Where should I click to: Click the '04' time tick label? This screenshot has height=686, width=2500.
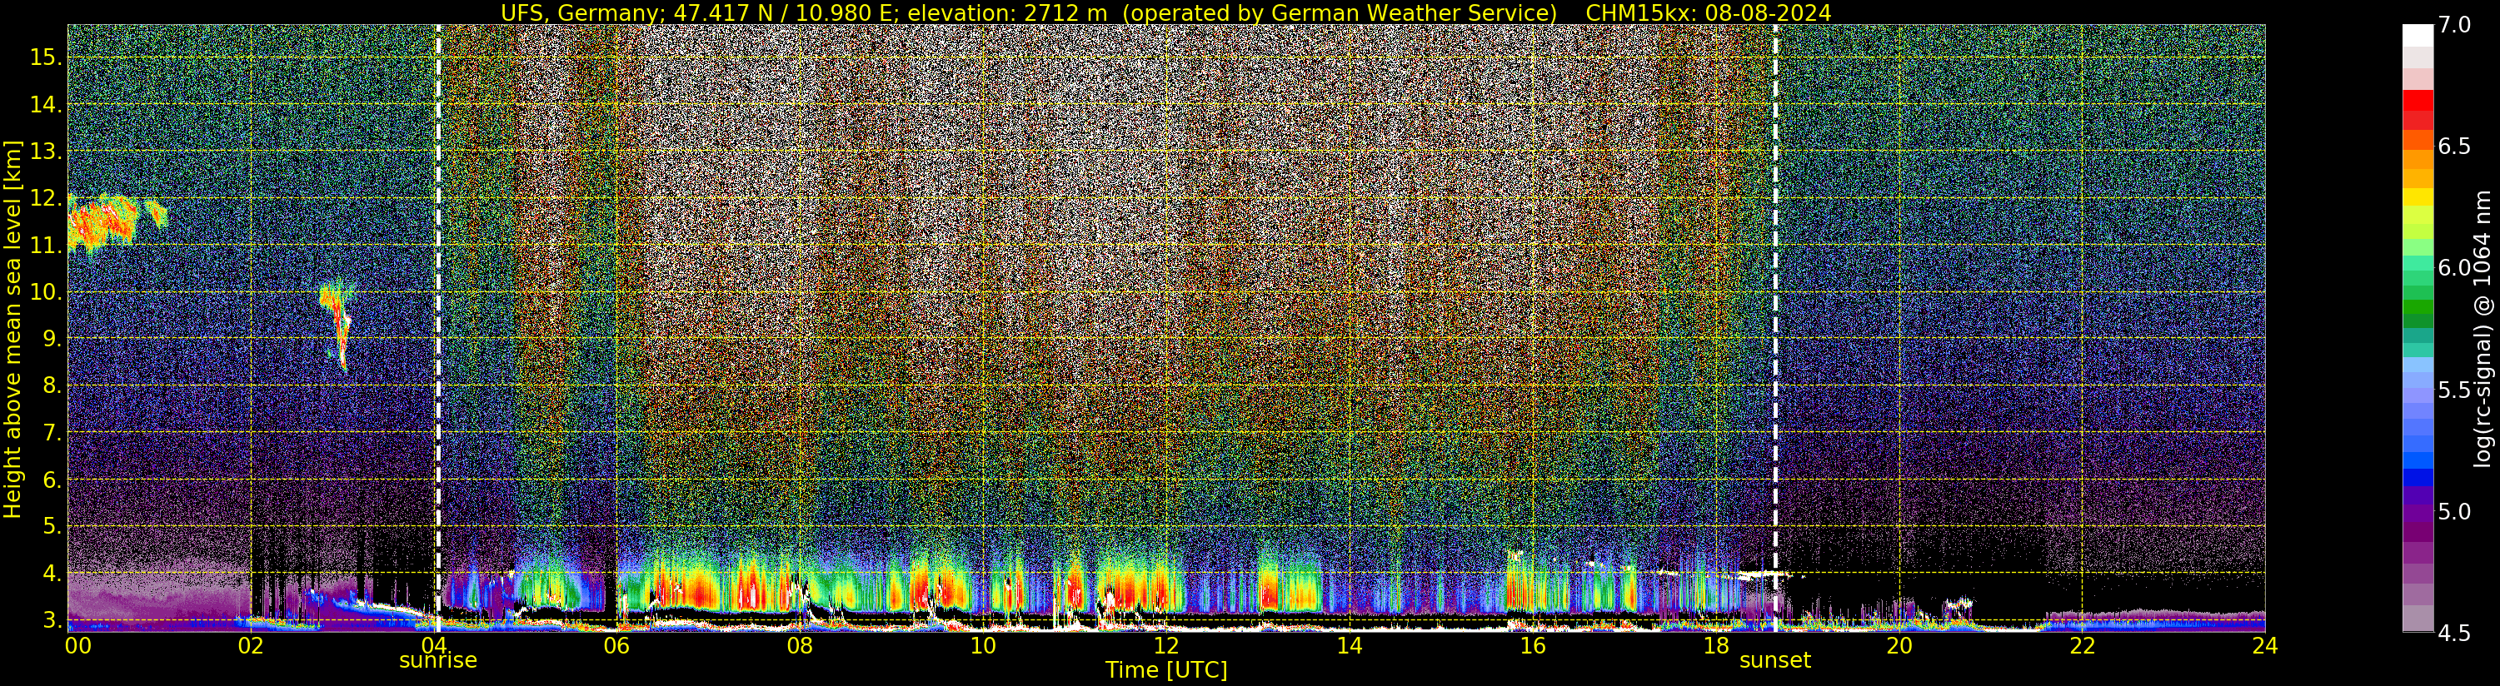click(433, 646)
